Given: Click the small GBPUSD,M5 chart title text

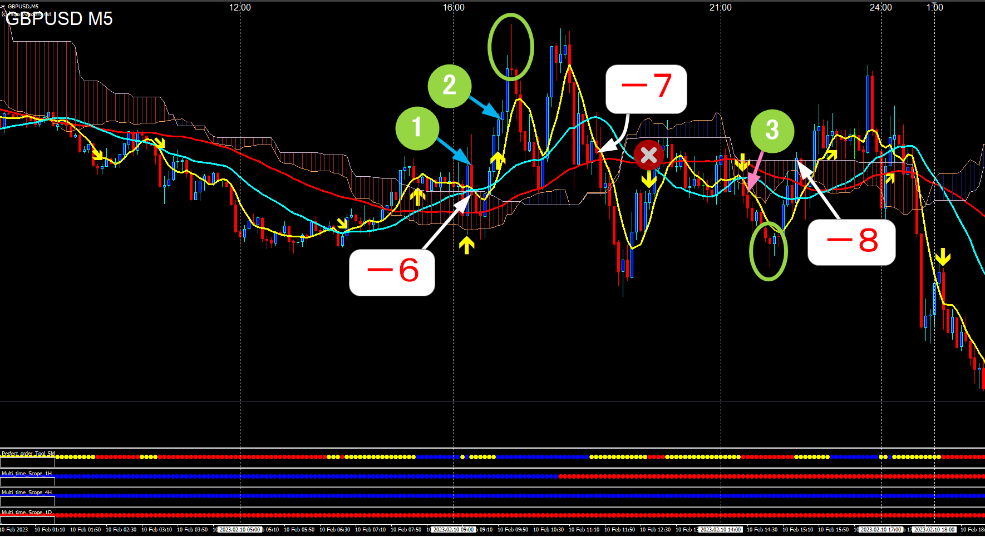Looking at the screenshot, I should pyautogui.click(x=23, y=7).
